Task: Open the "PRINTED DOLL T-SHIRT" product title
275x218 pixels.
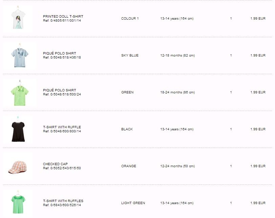Action: point(63,17)
